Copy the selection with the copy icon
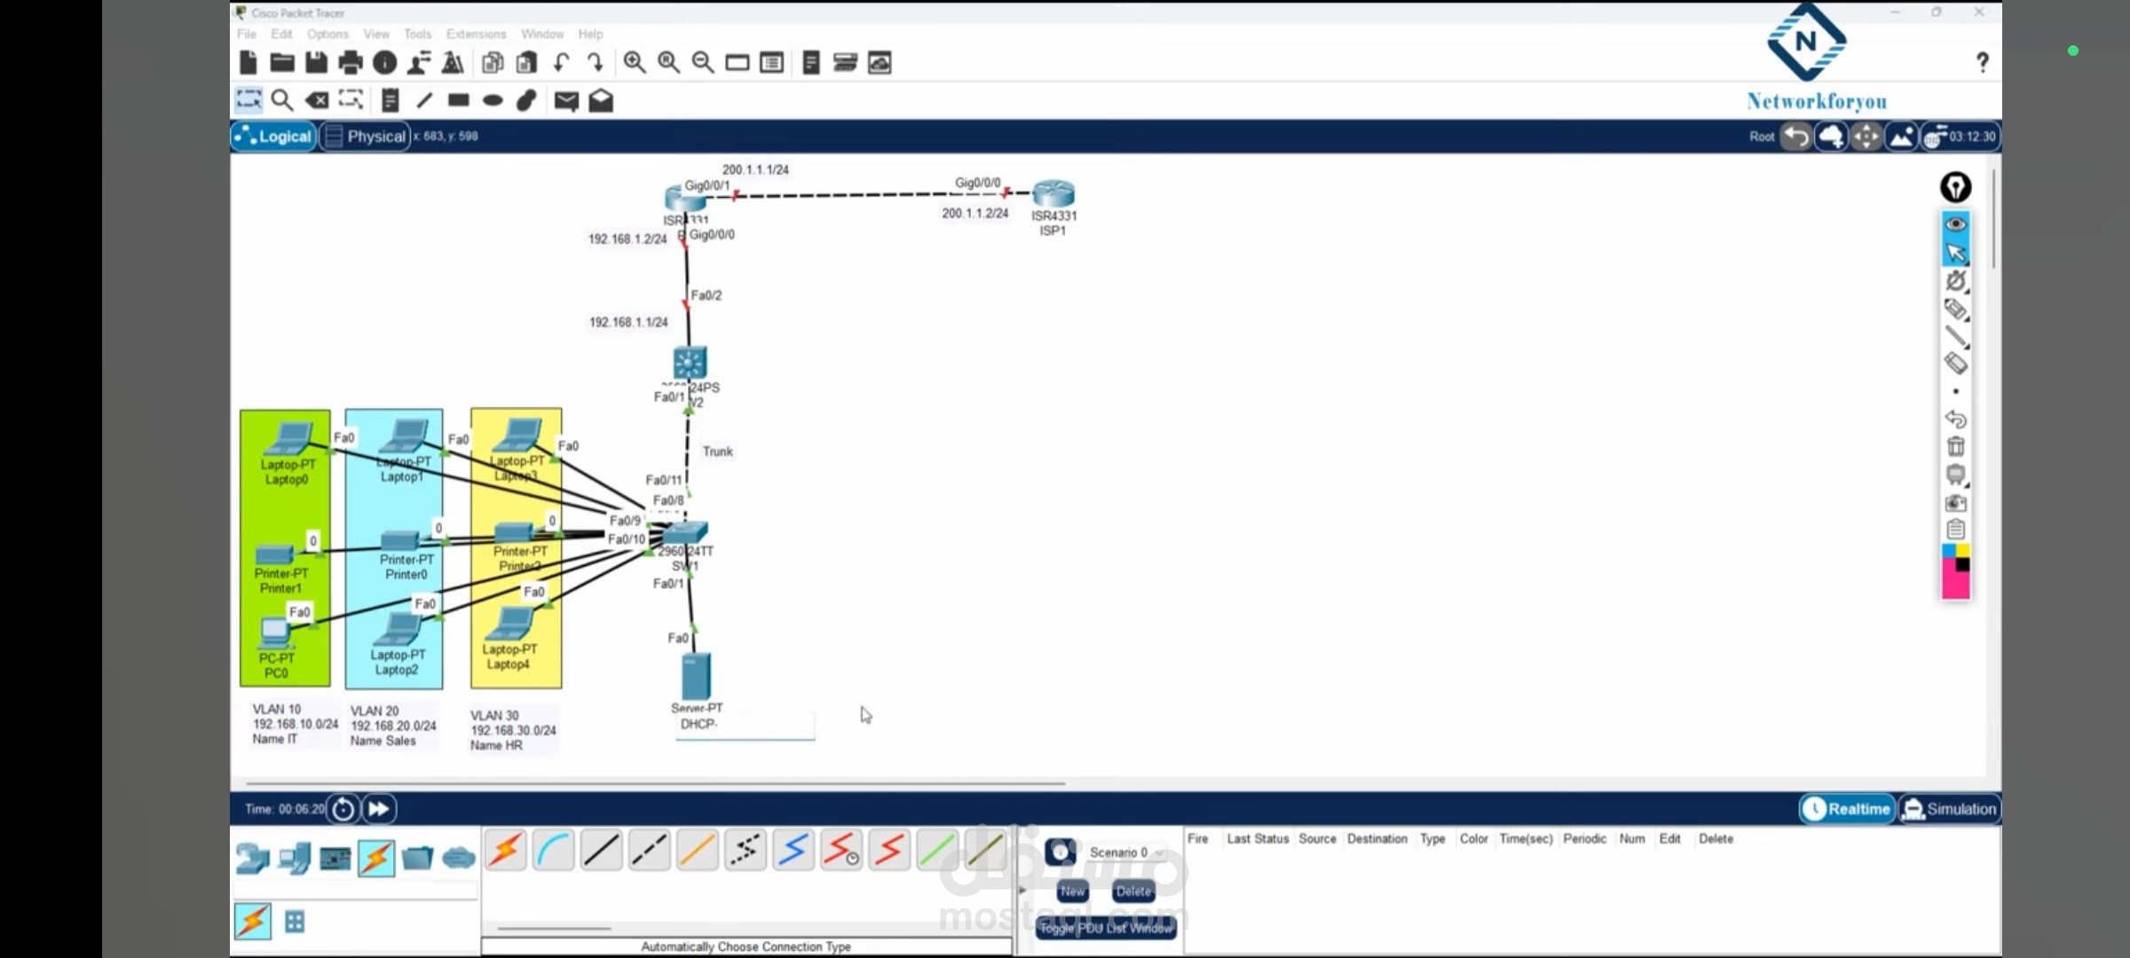This screenshot has width=2130, height=958. pyautogui.click(x=493, y=63)
